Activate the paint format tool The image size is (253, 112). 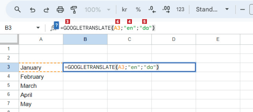74,10
